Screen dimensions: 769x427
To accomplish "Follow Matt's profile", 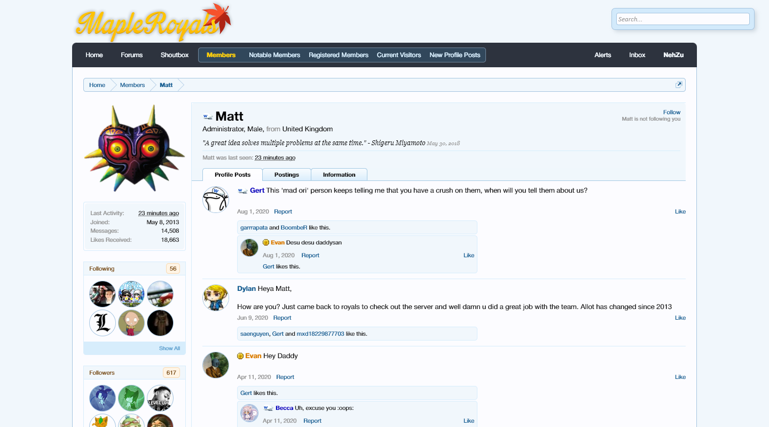I will coord(671,112).
